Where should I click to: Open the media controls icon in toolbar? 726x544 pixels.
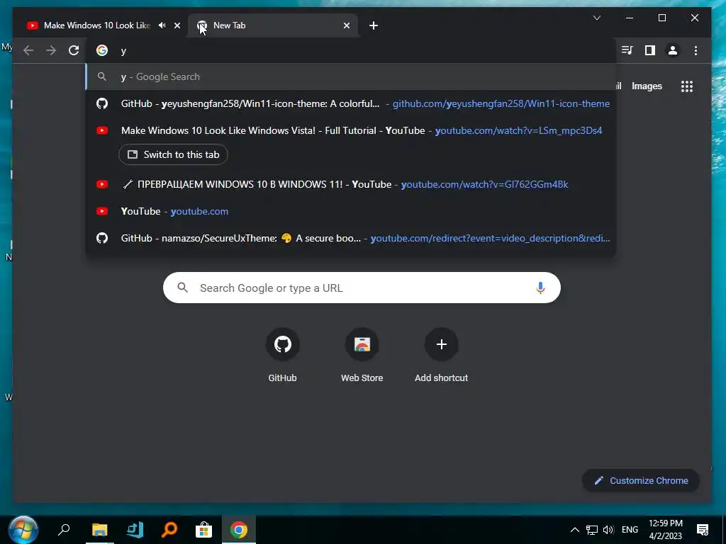click(x=627, y=50)
